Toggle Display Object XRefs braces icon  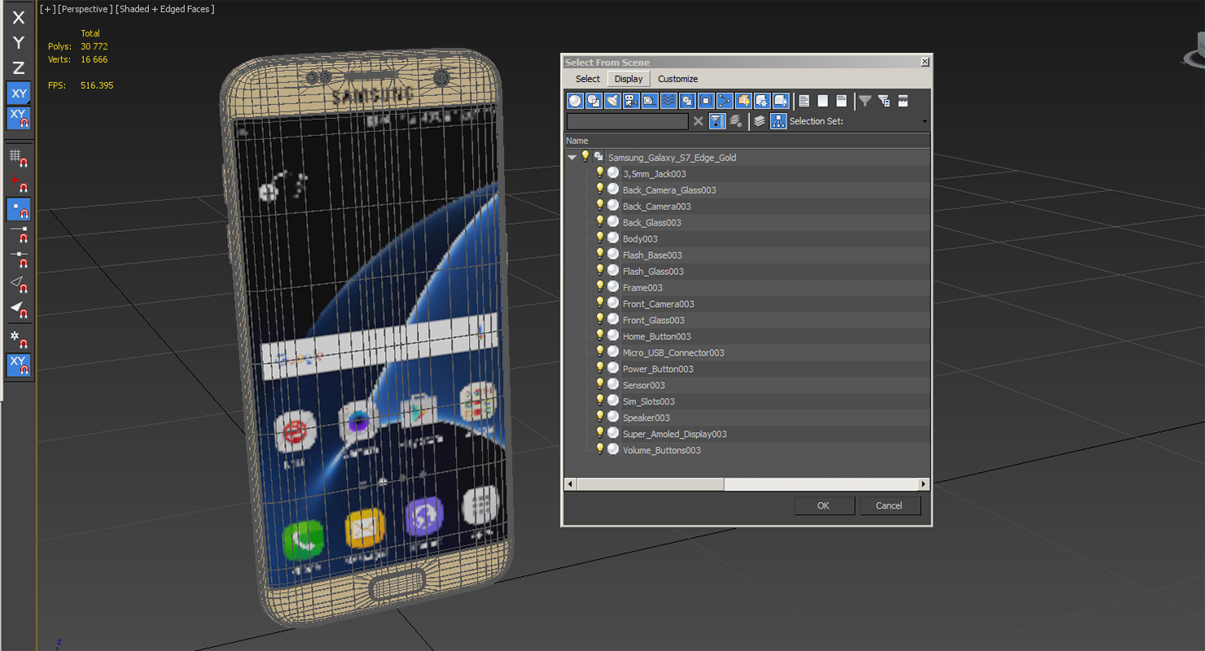tap(707, 101)
